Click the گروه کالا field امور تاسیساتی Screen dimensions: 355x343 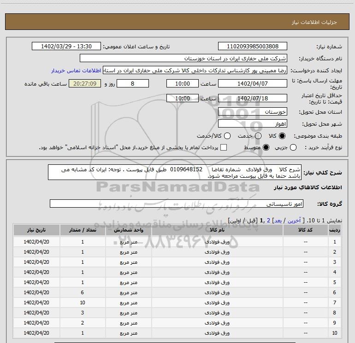[177, 203]
